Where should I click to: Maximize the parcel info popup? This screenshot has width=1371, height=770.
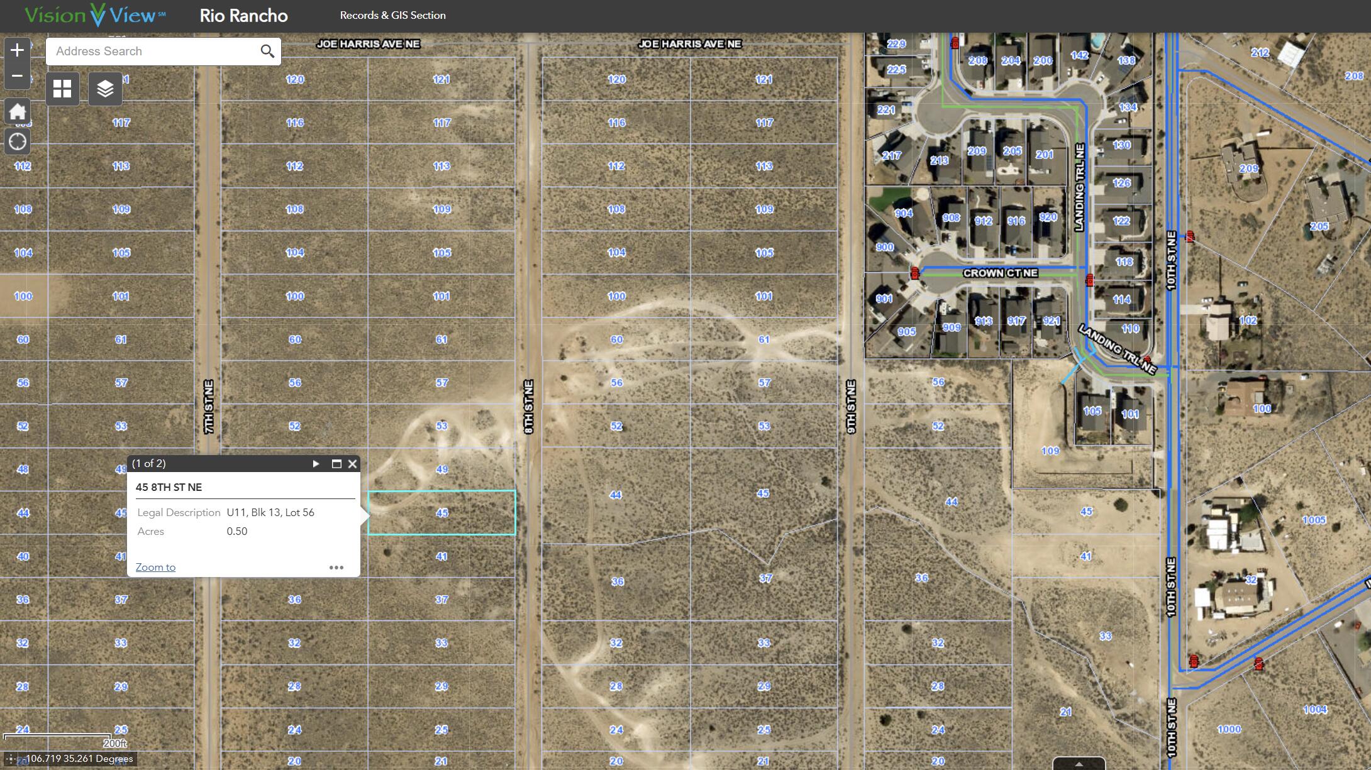tap(336, 464)
